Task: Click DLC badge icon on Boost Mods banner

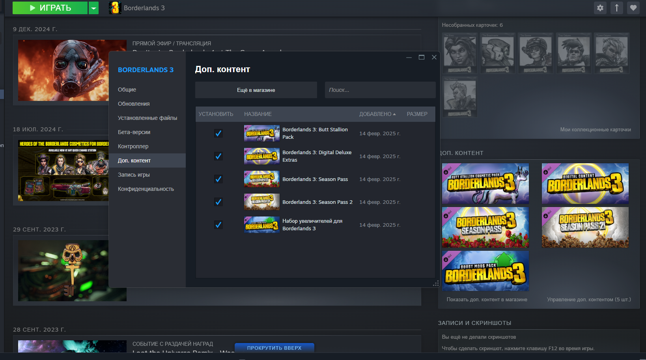Action: coord(446,259)
